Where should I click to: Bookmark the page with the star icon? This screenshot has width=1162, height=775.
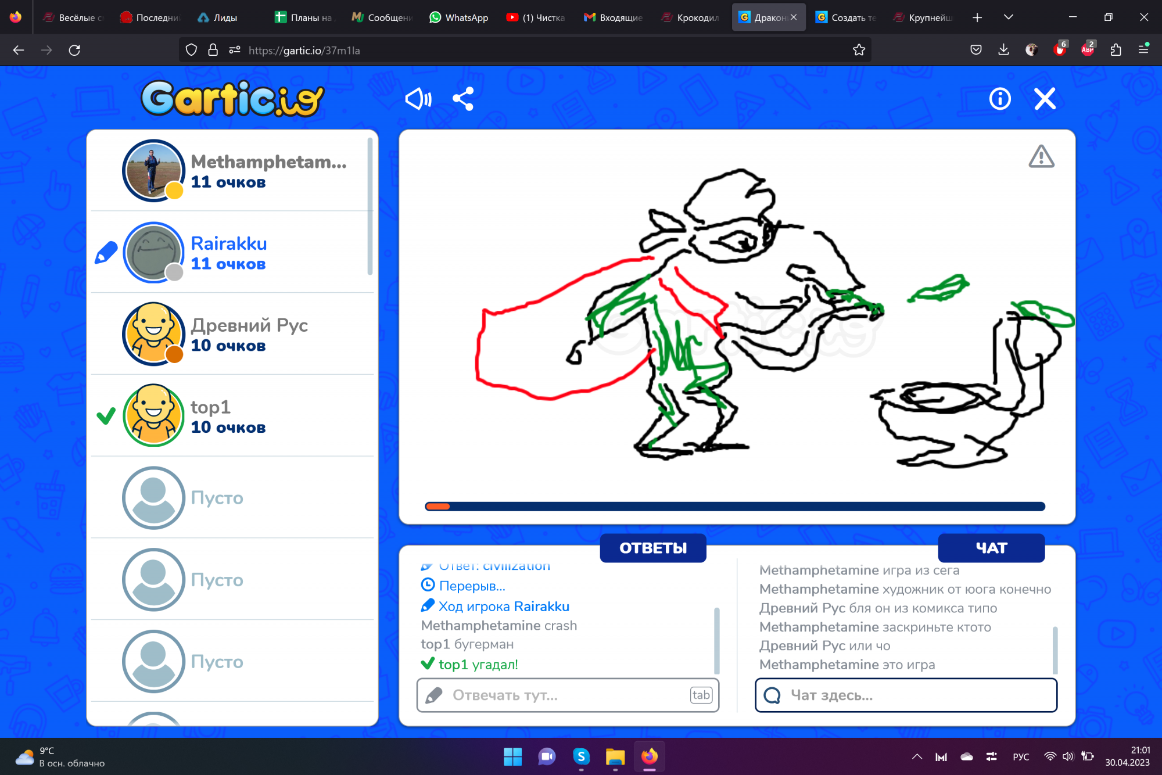[x=860, y=50]
